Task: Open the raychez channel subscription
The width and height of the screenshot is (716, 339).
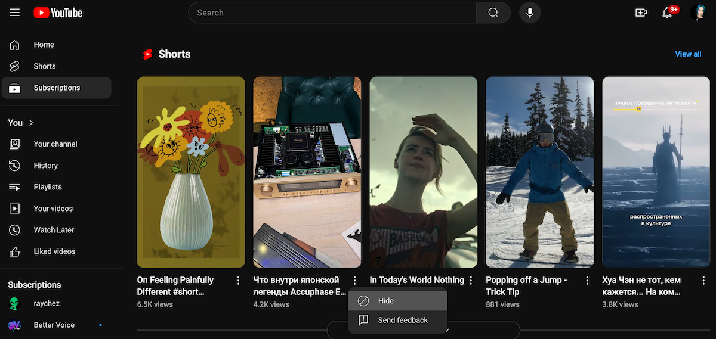Action: click(x=47, y=304)
